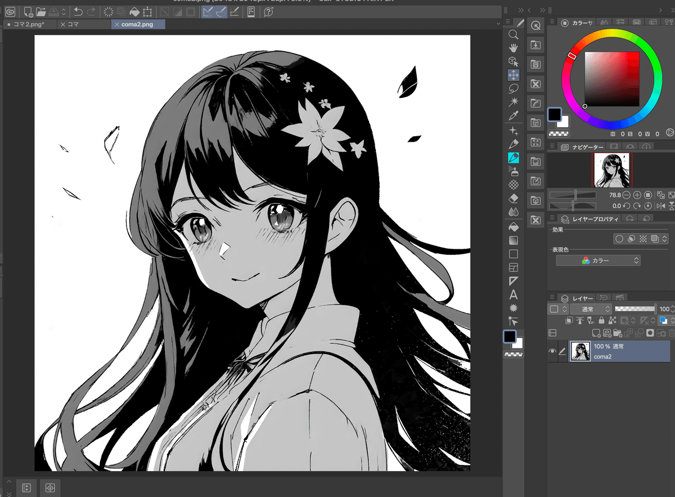Select the Frame border panel tool
Viewport: 675px width, 497px height.
point(513,267)
